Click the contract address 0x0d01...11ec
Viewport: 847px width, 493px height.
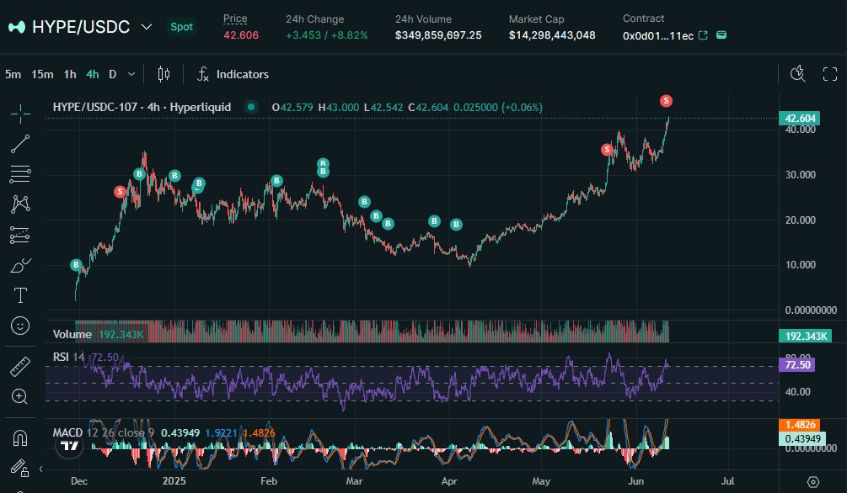coord(658,35)
